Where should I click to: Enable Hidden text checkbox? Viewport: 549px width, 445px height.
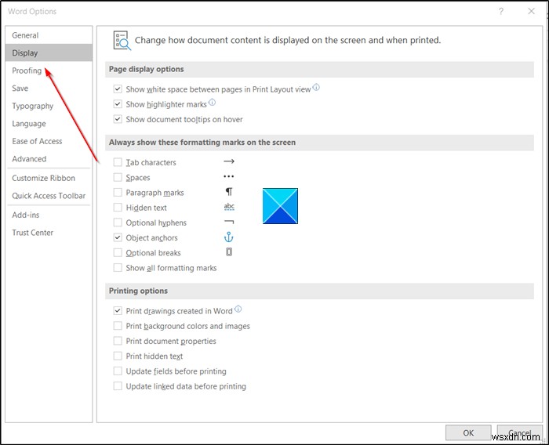coord(118,207)
